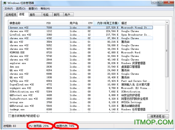The width and height of the screenshot is (175, 130).
Task: Sort by the 用户名 column header
Action: point(76,23)
